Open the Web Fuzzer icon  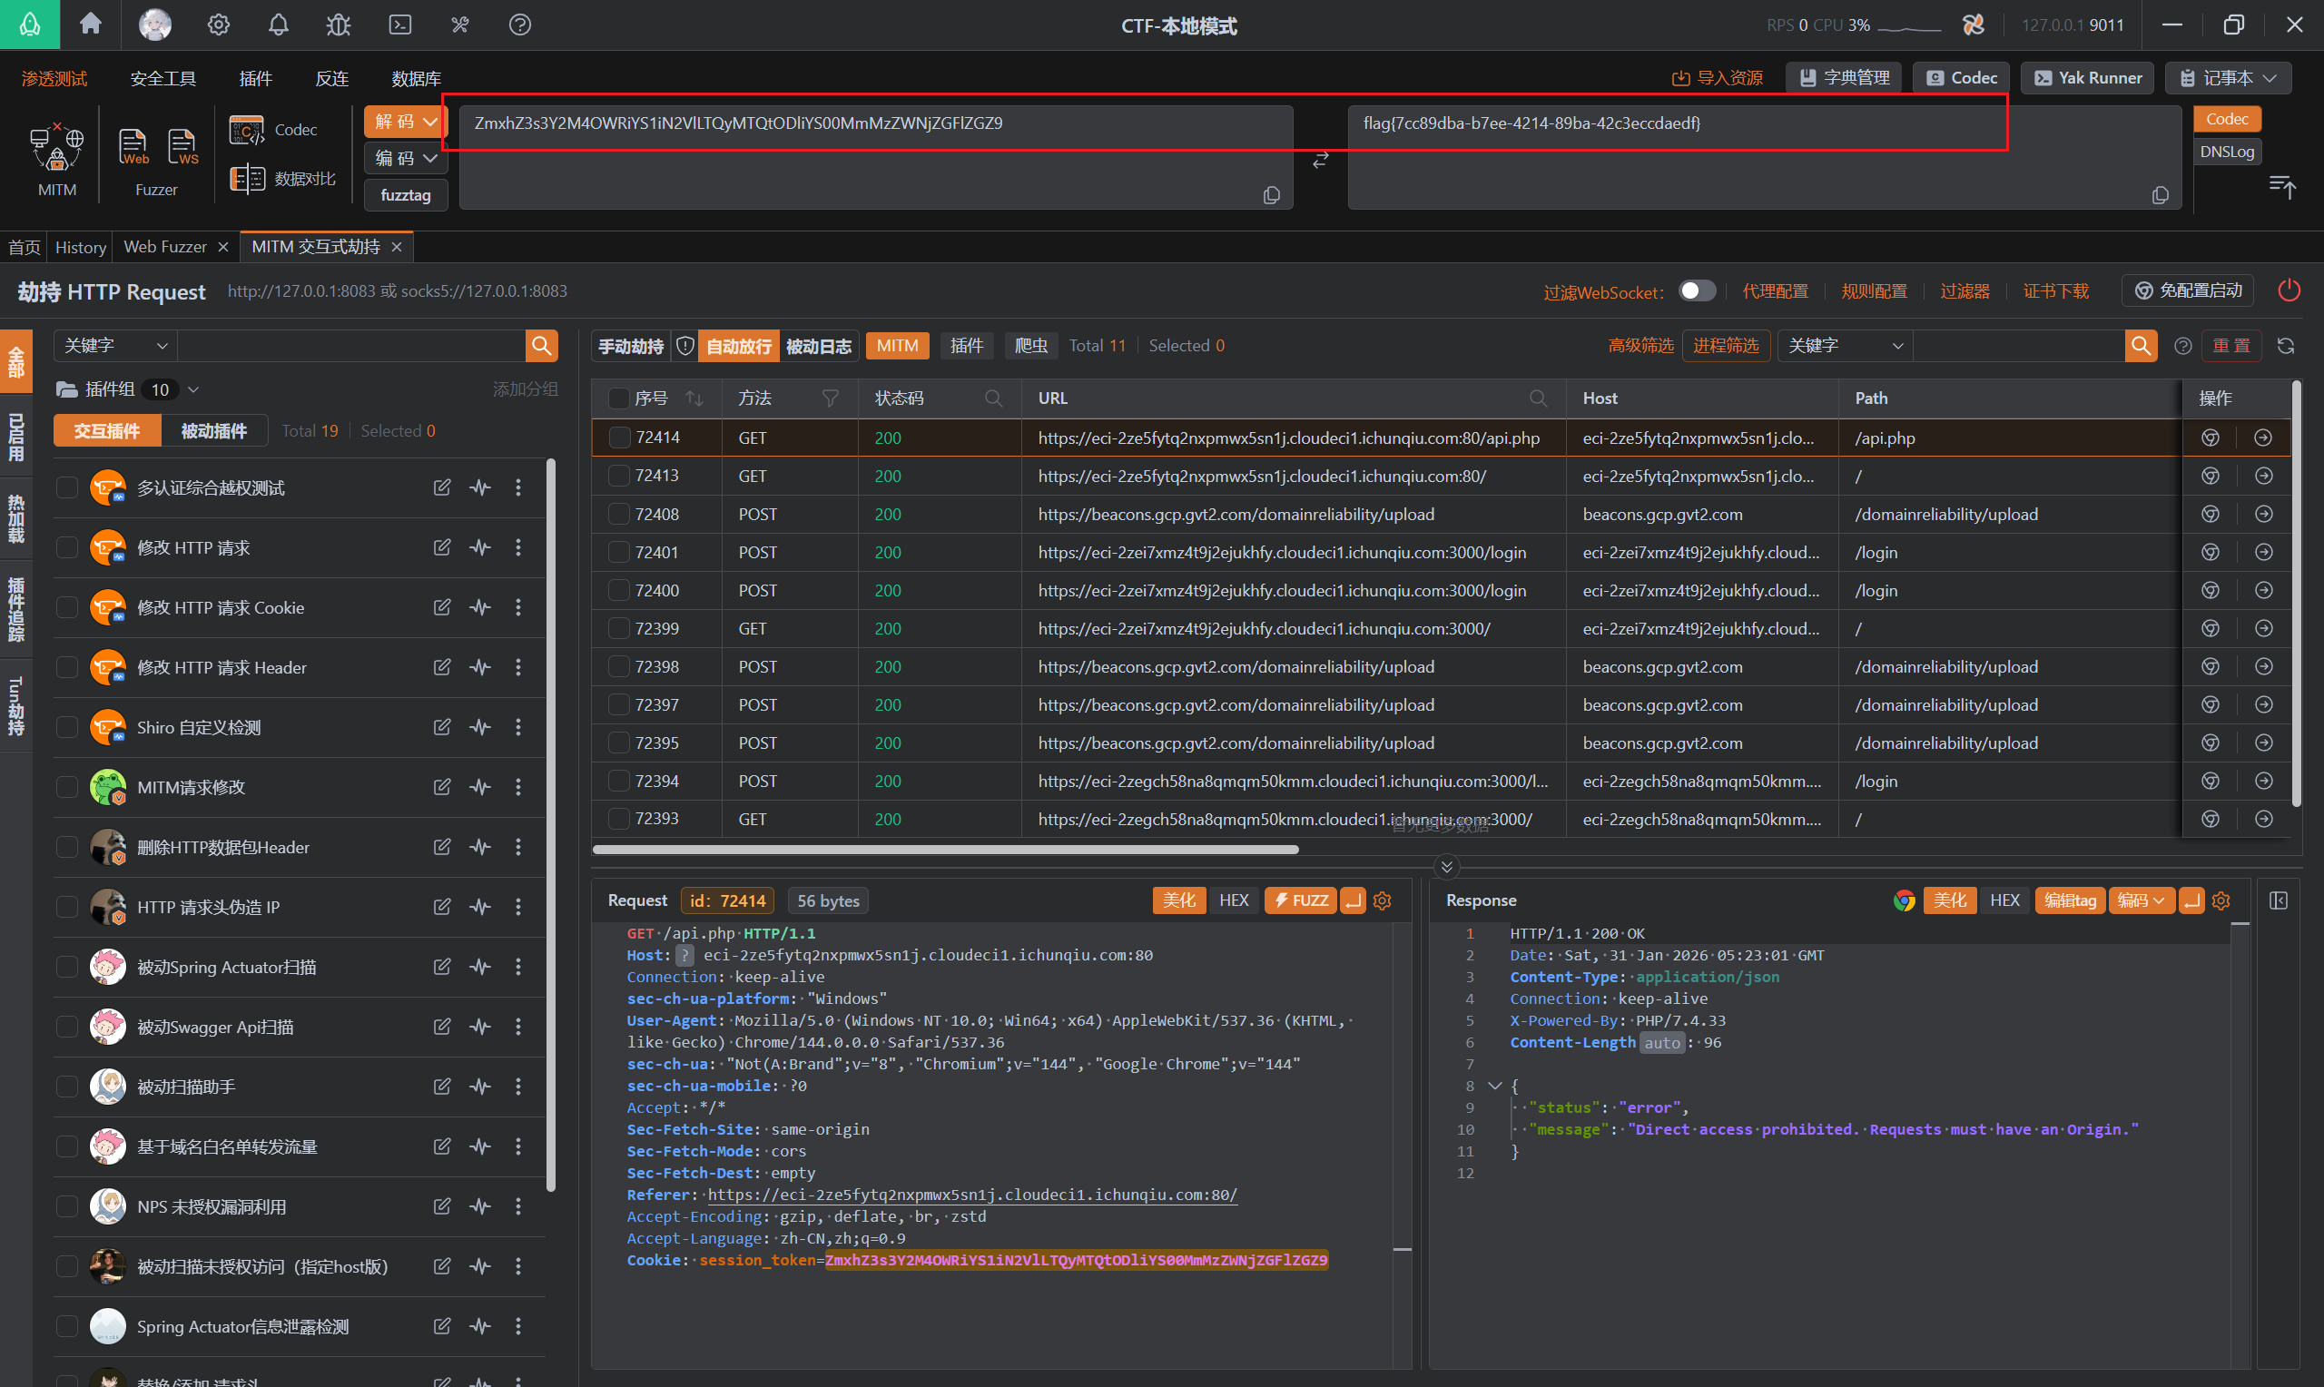pos(133,148)
